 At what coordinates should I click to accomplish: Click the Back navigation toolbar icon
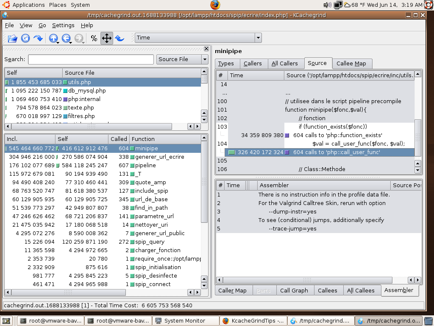66,38
